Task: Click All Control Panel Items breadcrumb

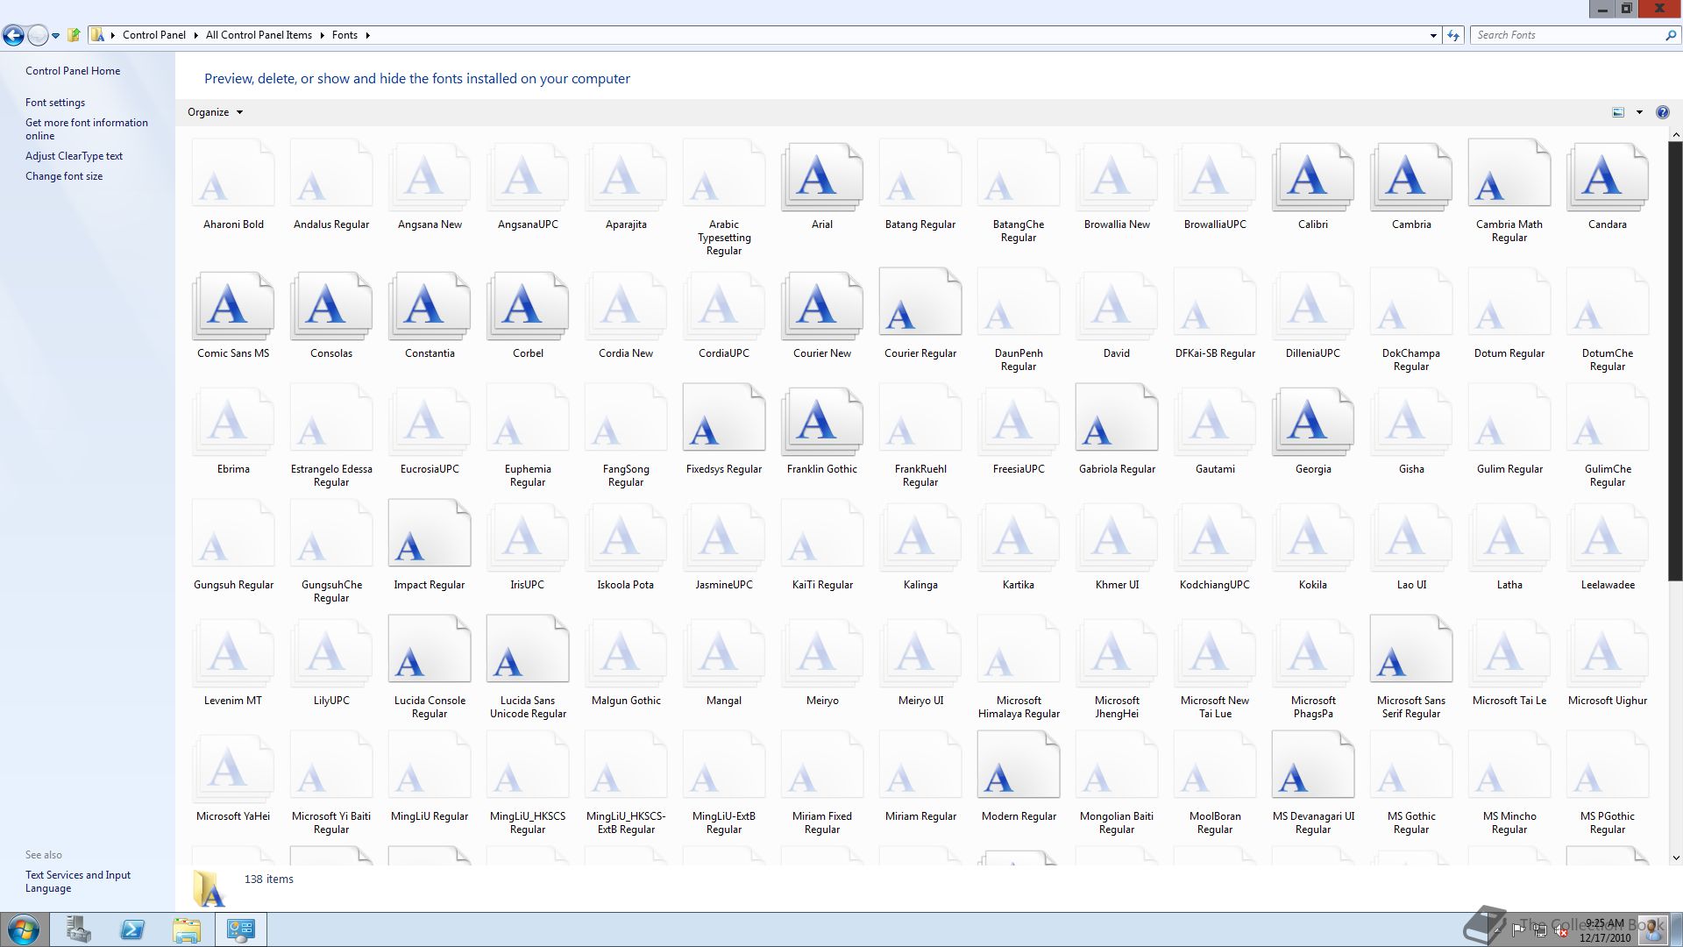Action: (259, 35)
